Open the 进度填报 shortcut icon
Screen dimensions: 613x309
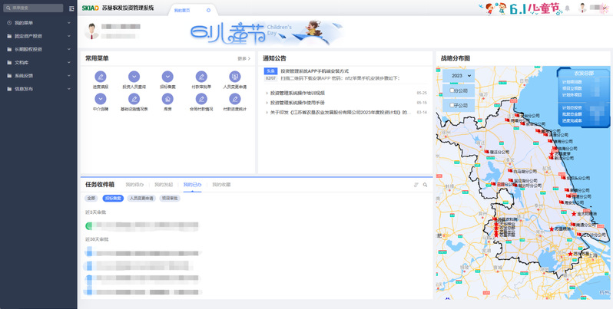(101, 77)
